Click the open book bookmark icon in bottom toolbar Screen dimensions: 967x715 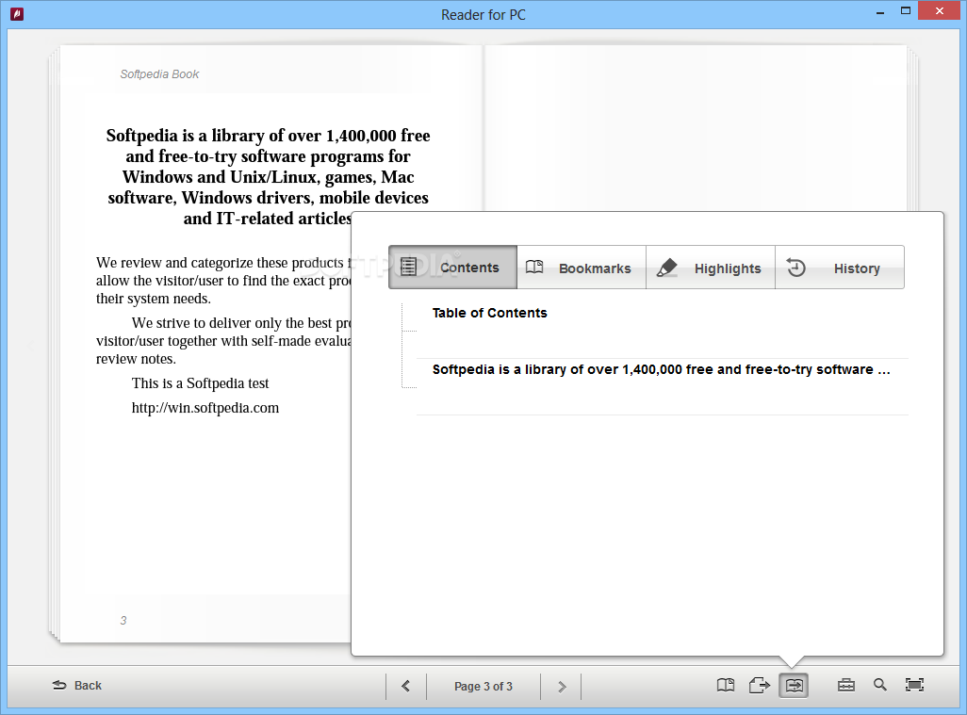[x=726, y=686]
